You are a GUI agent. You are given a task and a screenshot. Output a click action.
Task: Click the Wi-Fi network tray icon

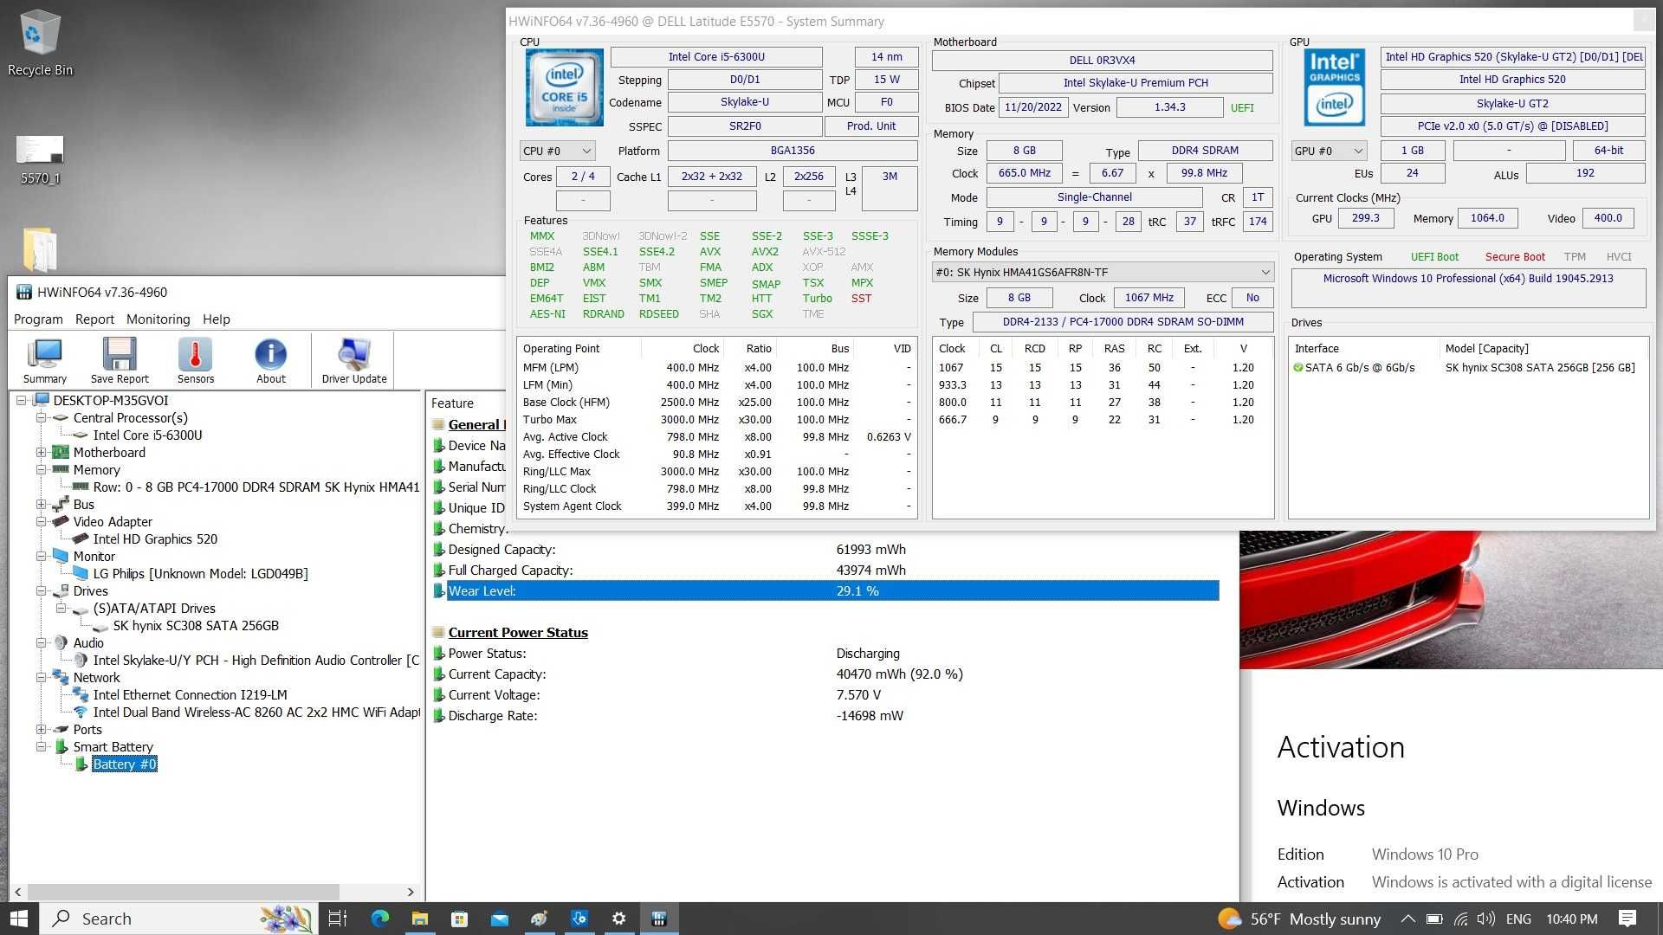click(1461, 919)
